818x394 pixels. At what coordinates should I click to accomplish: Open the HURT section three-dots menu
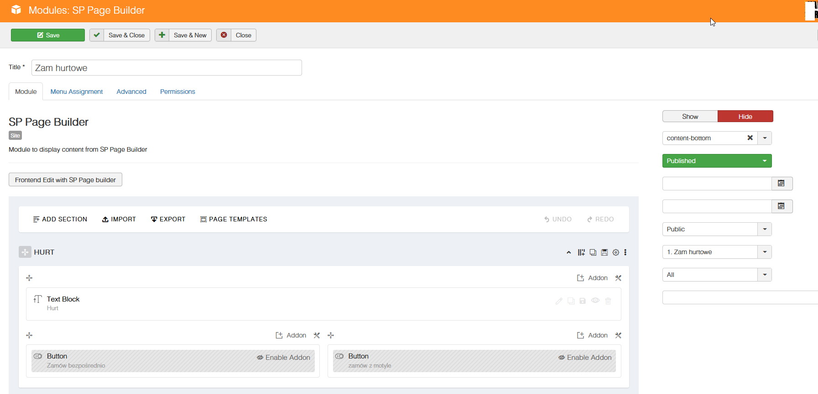[x=625, y=252]
